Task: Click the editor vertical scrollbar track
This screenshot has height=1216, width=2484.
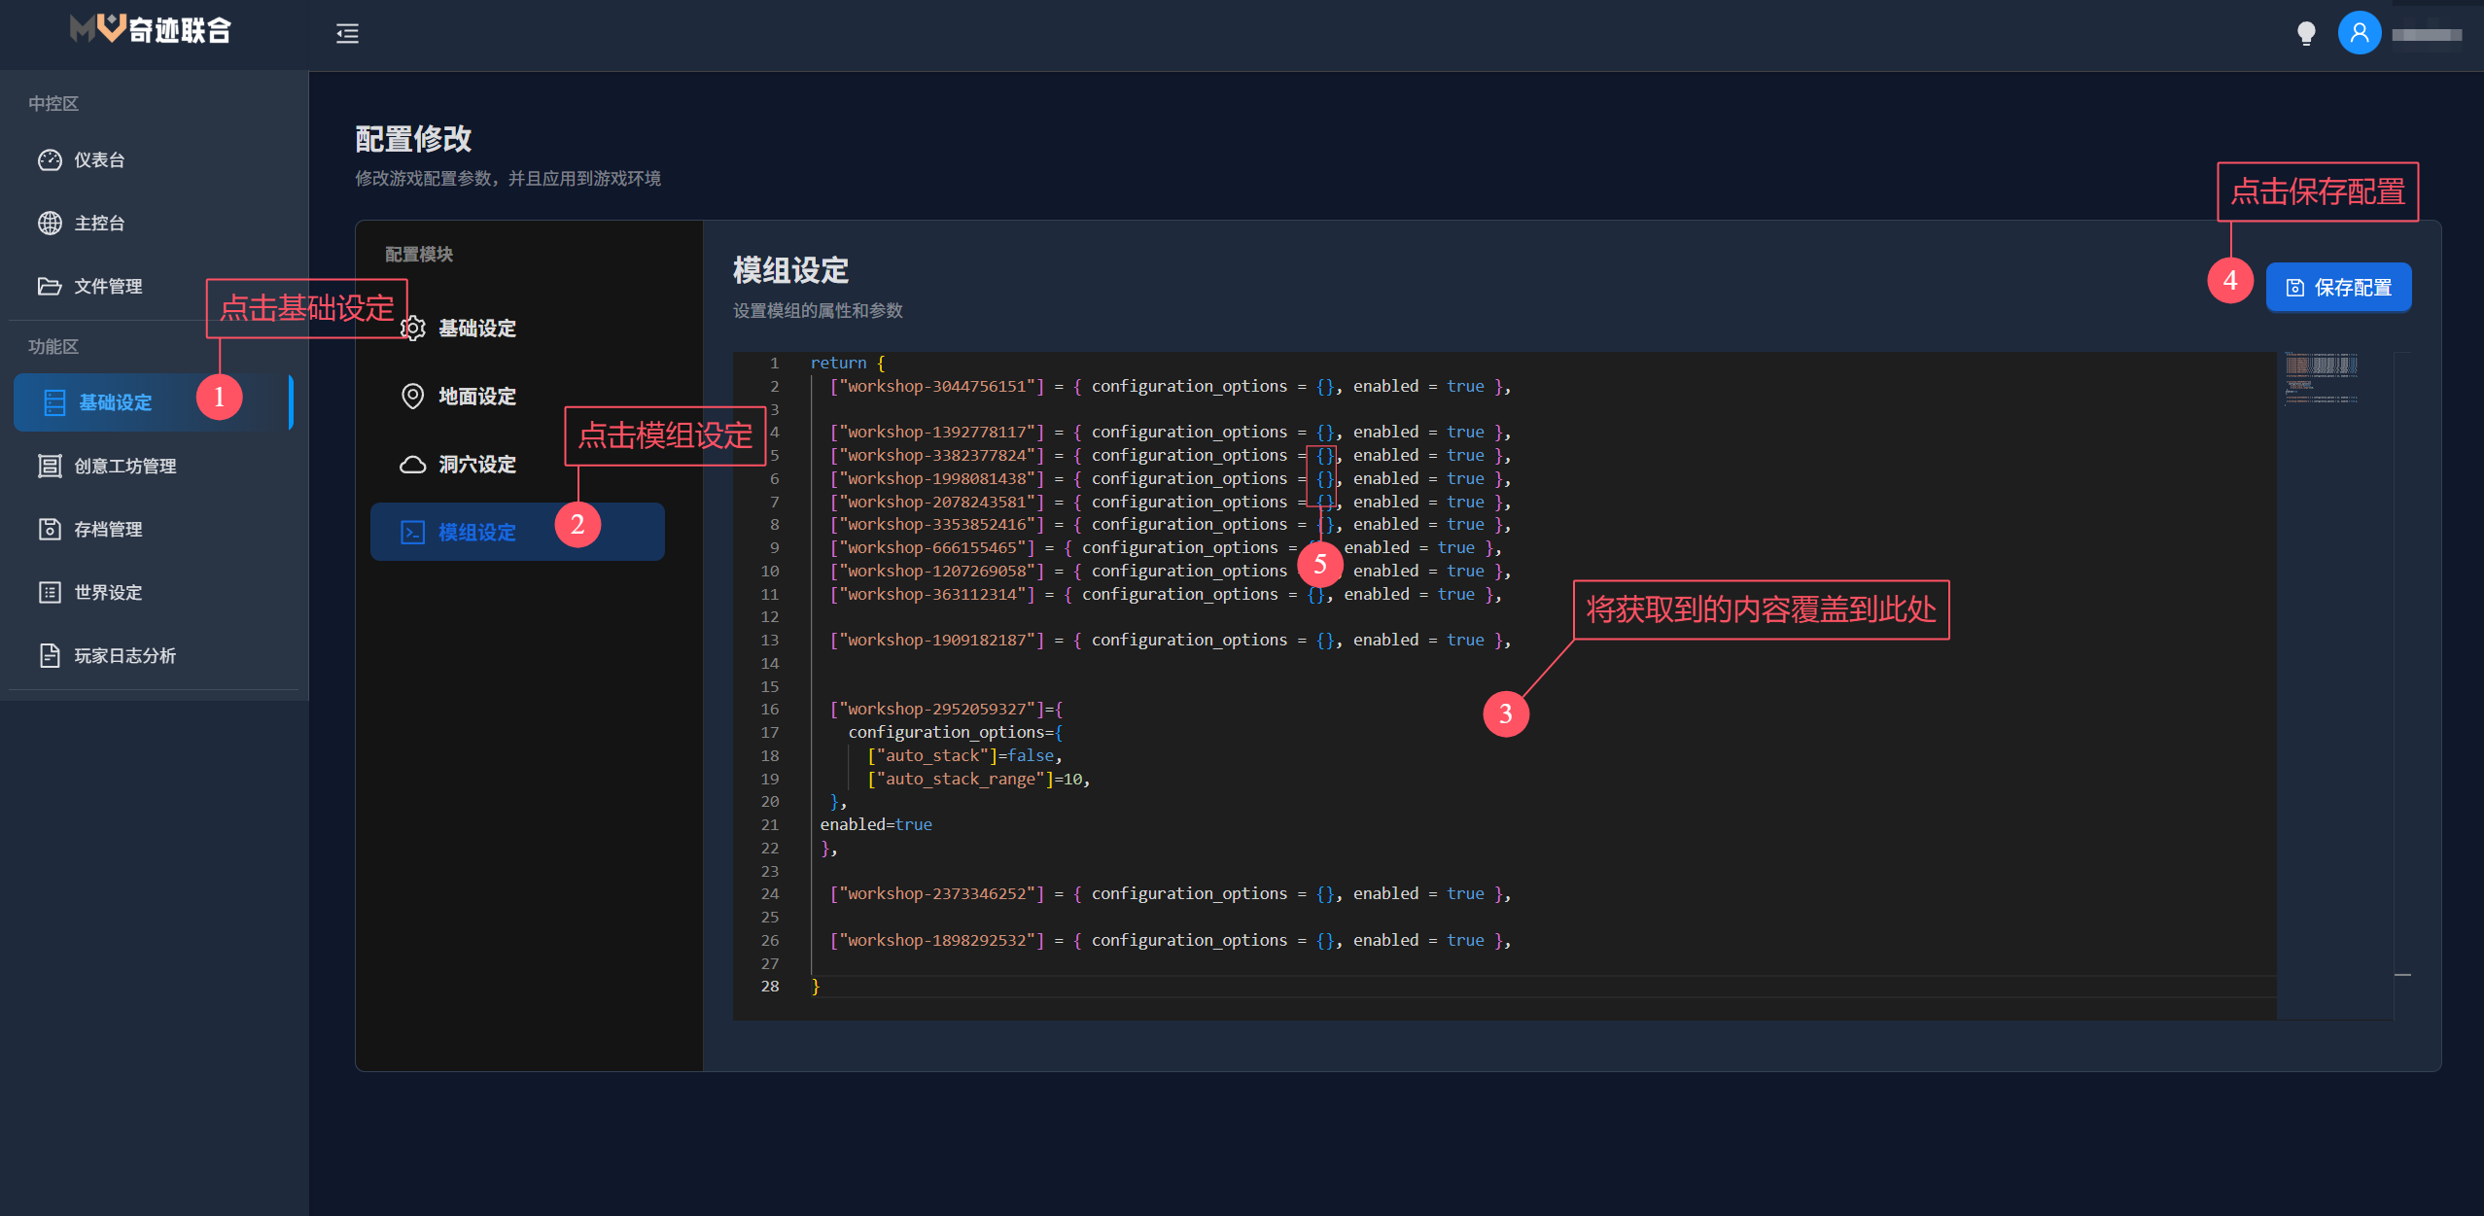Action: [x=2401, y=680]
